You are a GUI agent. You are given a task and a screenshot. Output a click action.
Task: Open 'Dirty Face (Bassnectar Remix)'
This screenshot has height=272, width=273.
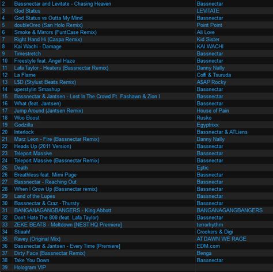pos(50,253)
